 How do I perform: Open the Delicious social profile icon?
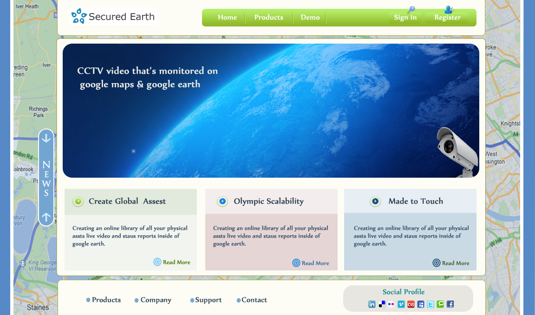click(382, 304)
